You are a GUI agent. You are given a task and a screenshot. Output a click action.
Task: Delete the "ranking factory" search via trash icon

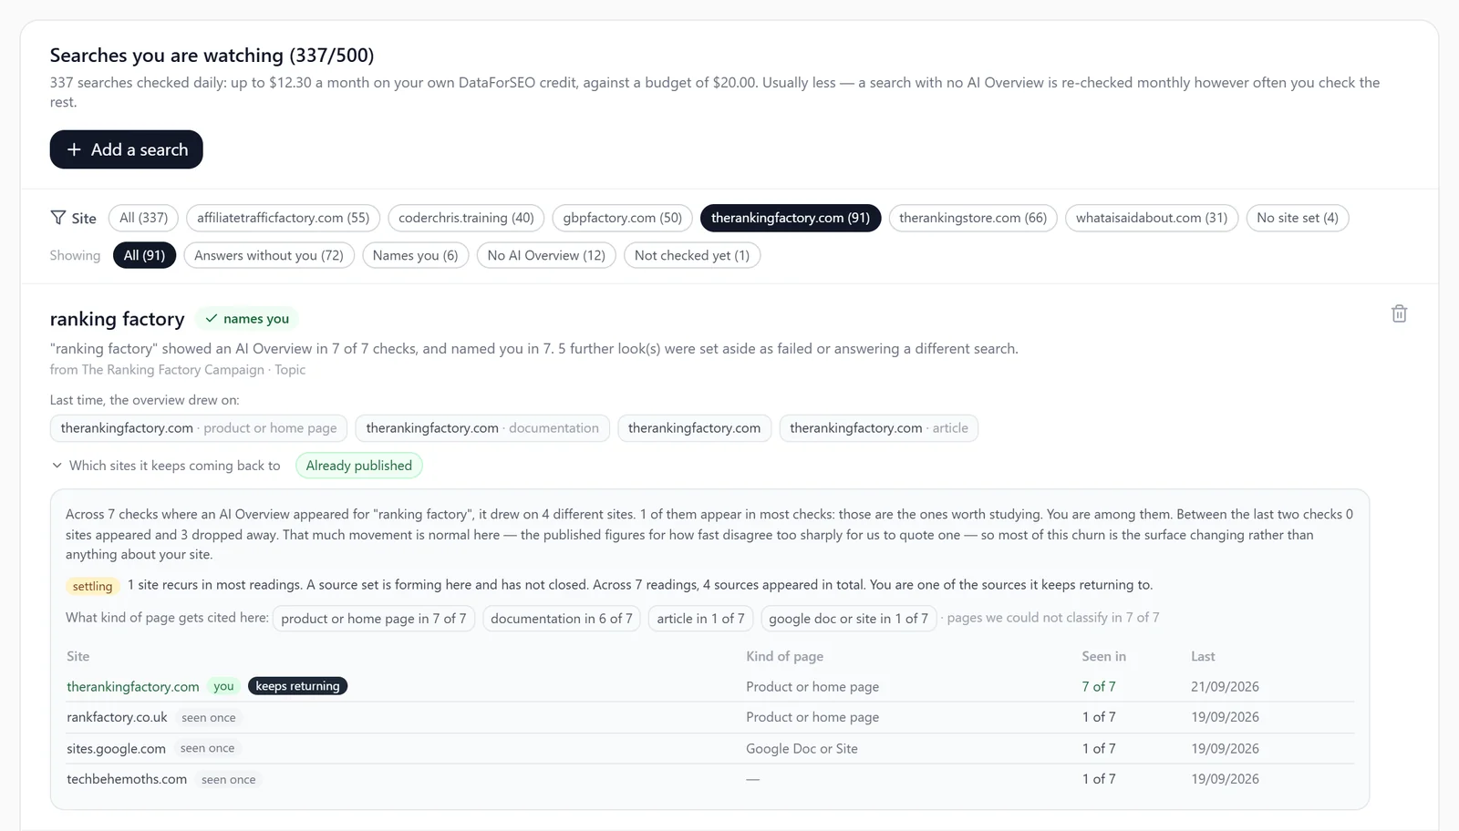pyautogui.click(x=1399, y=313)
